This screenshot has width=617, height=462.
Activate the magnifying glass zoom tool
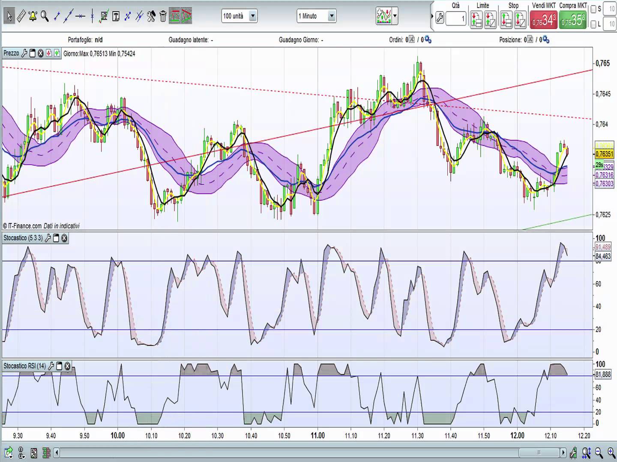[45, 16]
